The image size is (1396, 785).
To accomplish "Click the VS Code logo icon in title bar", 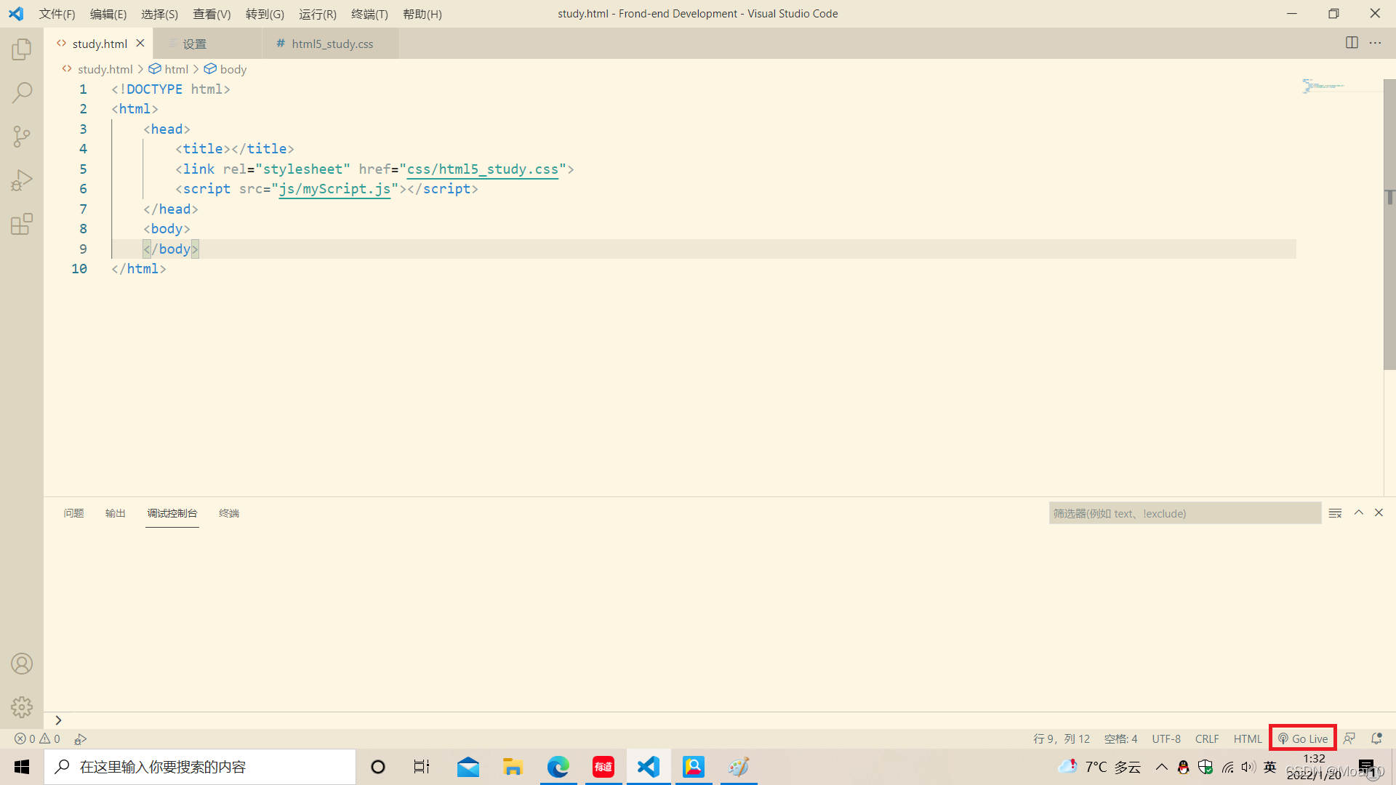I will pyautogui.click(x=16, y=14).
